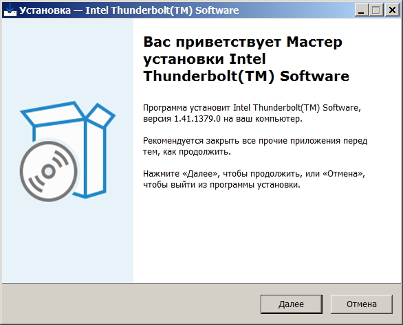The width and height of the screenshot is (403, 325).
Task: Close the setup window with the X
Action: [392, 10]
